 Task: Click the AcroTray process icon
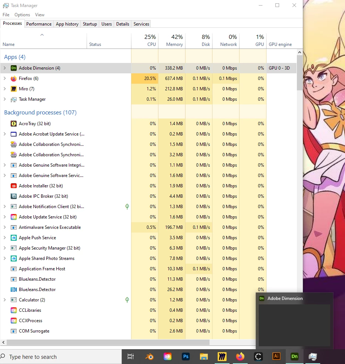tap(14, 124)
